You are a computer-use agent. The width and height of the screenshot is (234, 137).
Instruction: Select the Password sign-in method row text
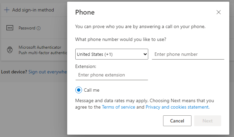point(27,28)
